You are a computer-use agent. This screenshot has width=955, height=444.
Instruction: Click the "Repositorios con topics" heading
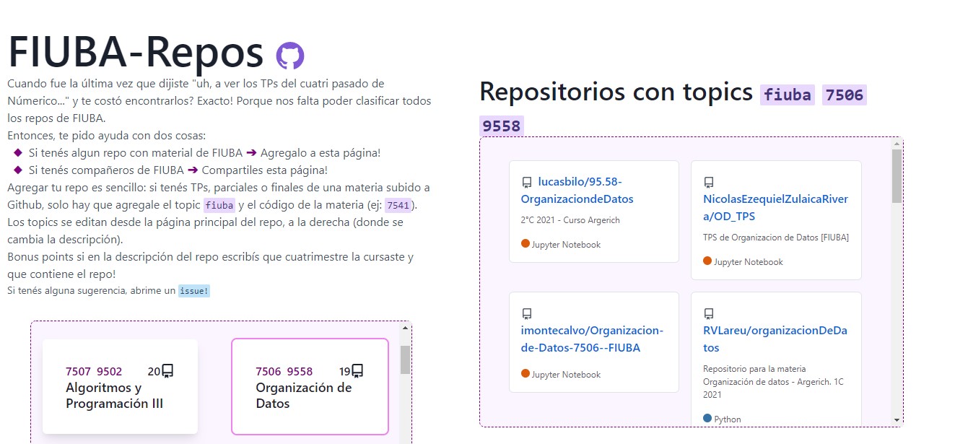coord(616,92)
